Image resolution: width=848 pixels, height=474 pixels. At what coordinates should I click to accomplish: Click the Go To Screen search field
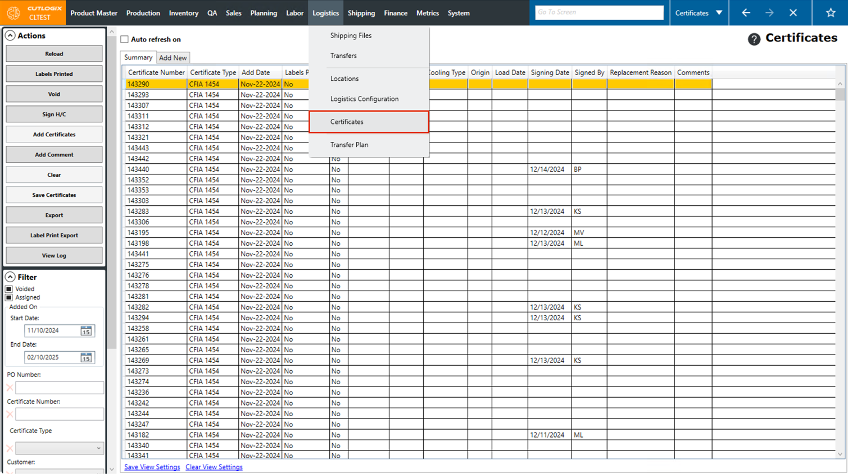[x=599, y=12]
